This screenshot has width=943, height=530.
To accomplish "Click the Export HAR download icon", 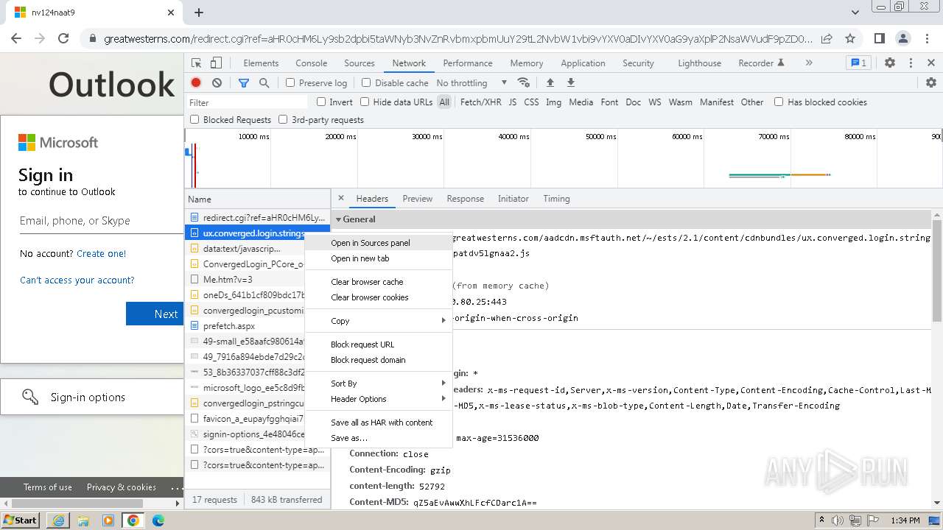I will pyautogui.click(x=570, y=82).
